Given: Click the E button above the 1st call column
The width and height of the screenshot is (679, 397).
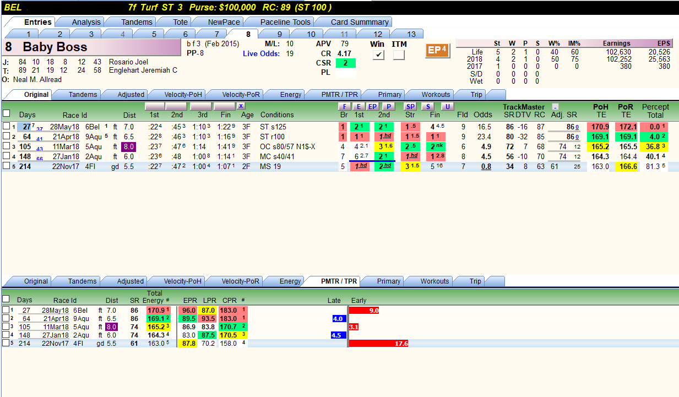Looking at the screenshot, I should click(x=358, y=106).
